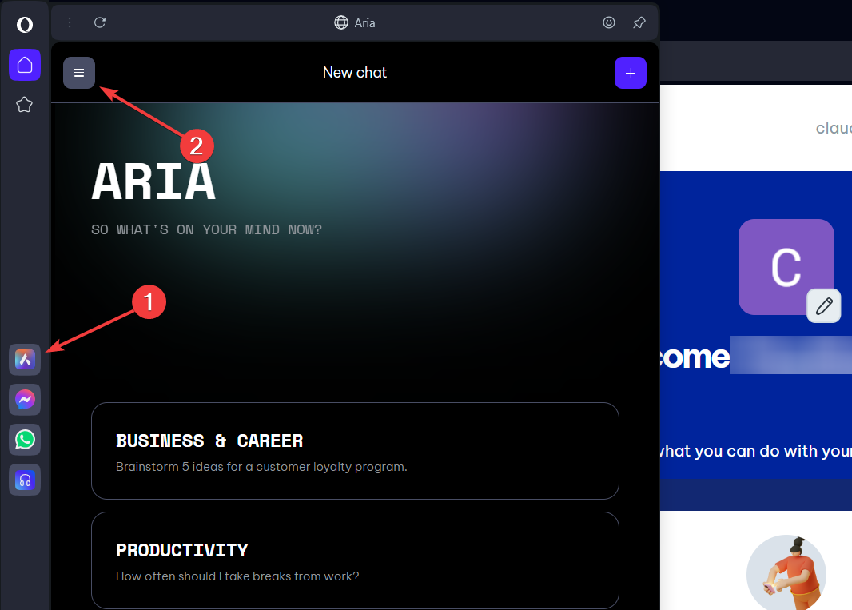Click the purple C avatar in background page
The width and height of the screenshot is (852, 610).
pos(786,266)
